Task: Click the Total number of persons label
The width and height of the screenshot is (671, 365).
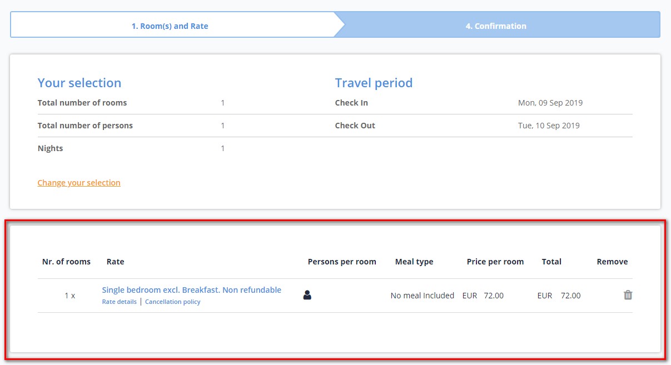Action: 85,126
